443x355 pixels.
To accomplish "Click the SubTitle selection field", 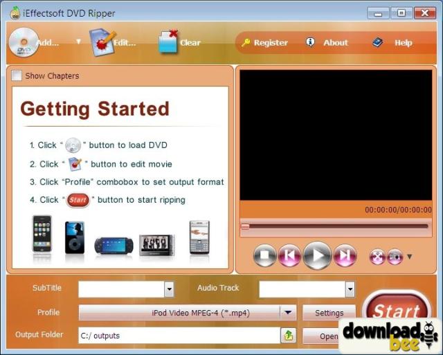I will tap(122, 289).
